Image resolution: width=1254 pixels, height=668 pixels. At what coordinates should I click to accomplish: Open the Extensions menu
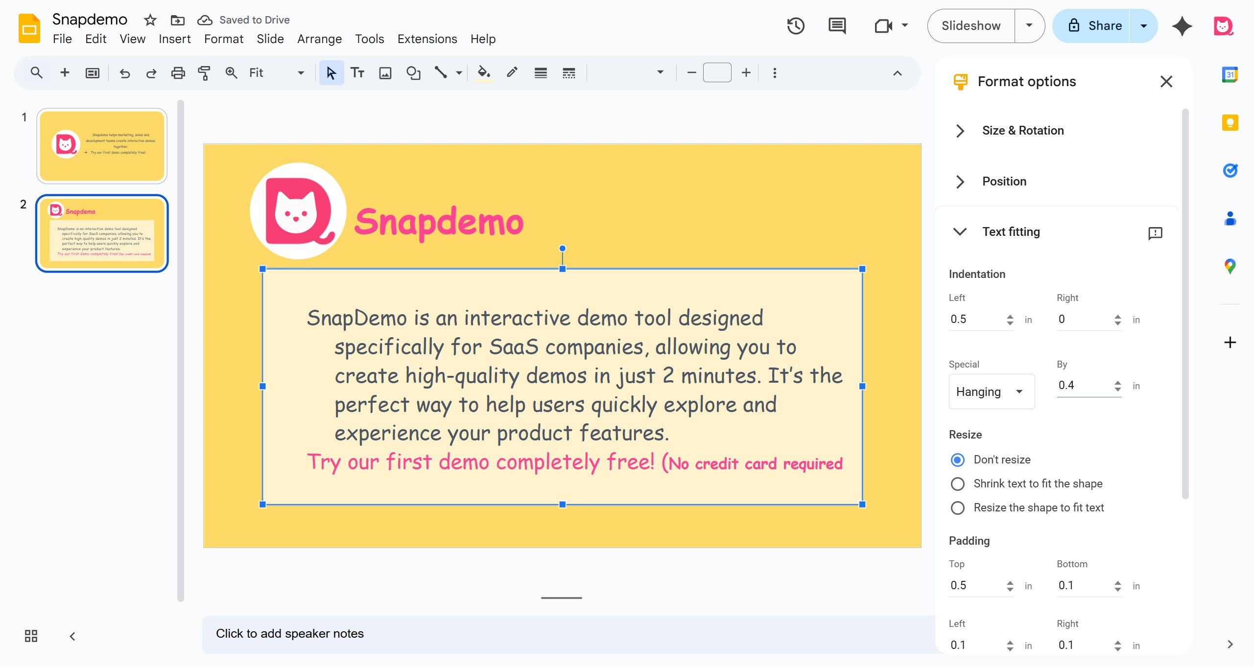click(x=427, y=39)
